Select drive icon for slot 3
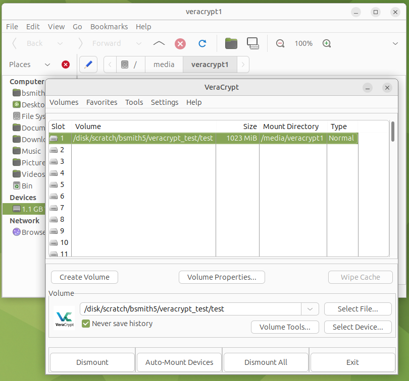409x381 pixels. pyautogui.click(x=54, y=162)
